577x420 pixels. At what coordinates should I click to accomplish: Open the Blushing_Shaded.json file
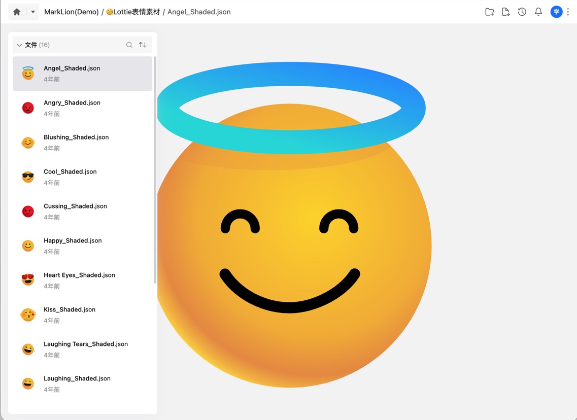click(x=82, y=143)
